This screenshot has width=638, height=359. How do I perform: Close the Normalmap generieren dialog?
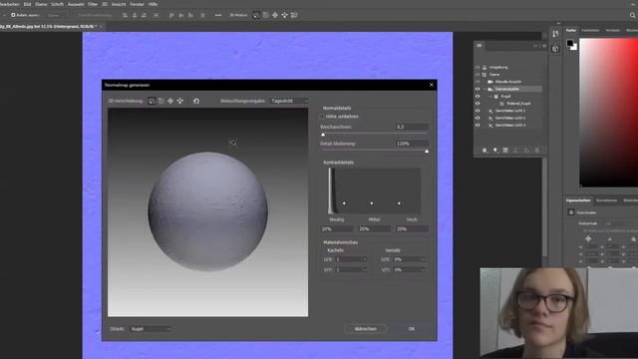point(432,85)
